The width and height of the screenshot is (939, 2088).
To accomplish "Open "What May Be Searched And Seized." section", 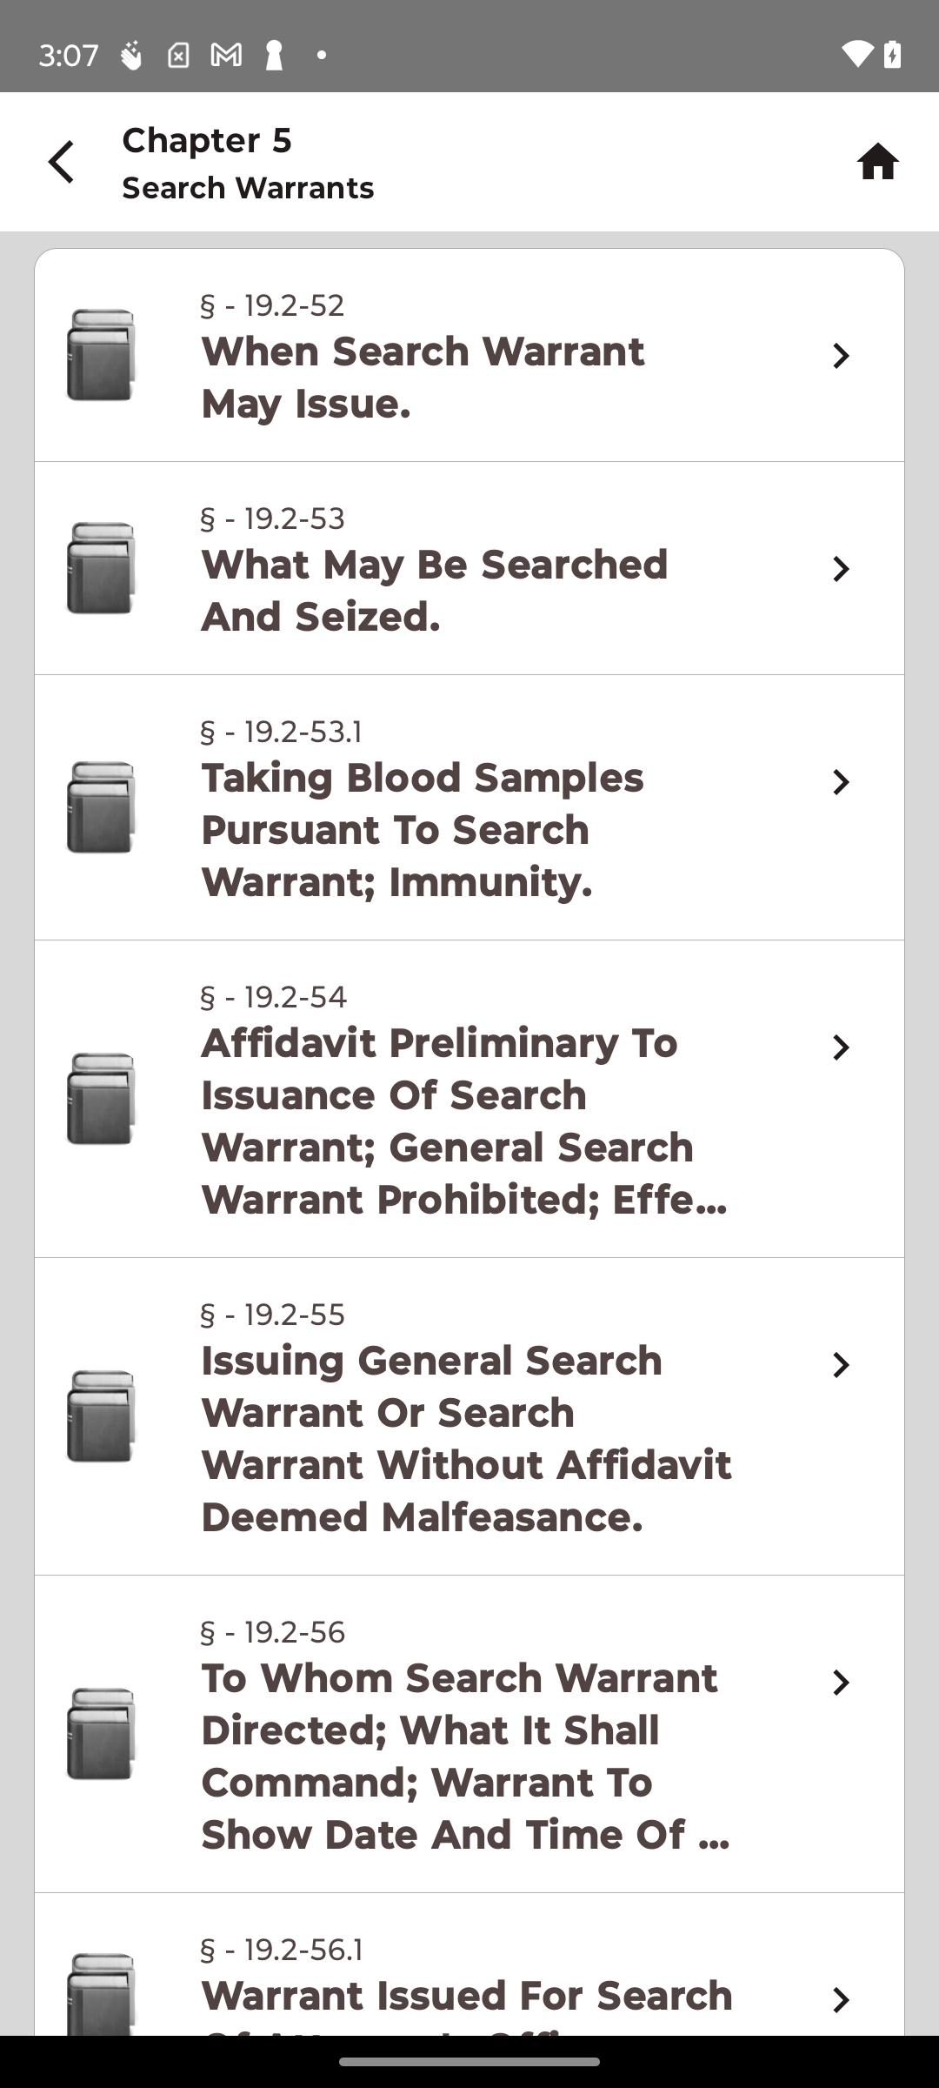I will click(435, 591).
